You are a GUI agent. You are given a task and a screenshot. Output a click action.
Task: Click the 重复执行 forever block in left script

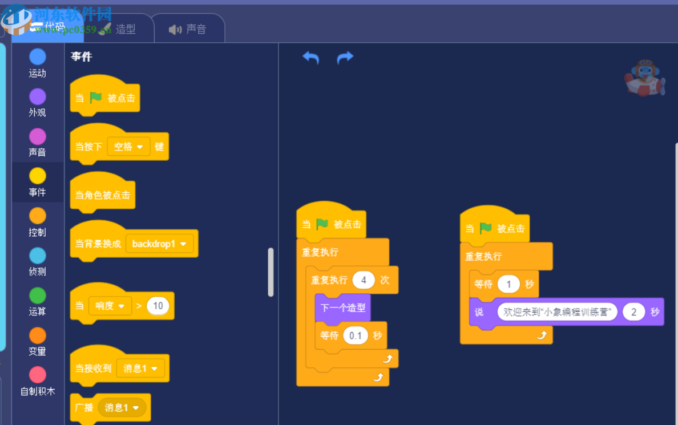pyautogui.click(x=321, y=252)
